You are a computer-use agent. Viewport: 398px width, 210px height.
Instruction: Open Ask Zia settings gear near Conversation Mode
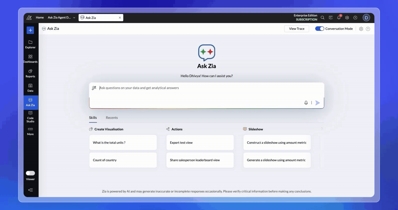(x=361, y=29)
